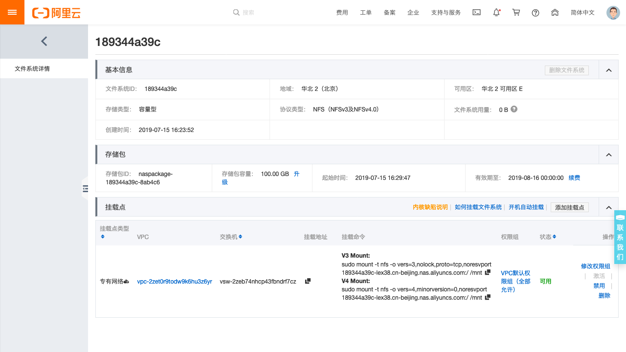Collapse the 挂载点 section
Viewport: 626px width, 352px height.
[x=608, y=207]
